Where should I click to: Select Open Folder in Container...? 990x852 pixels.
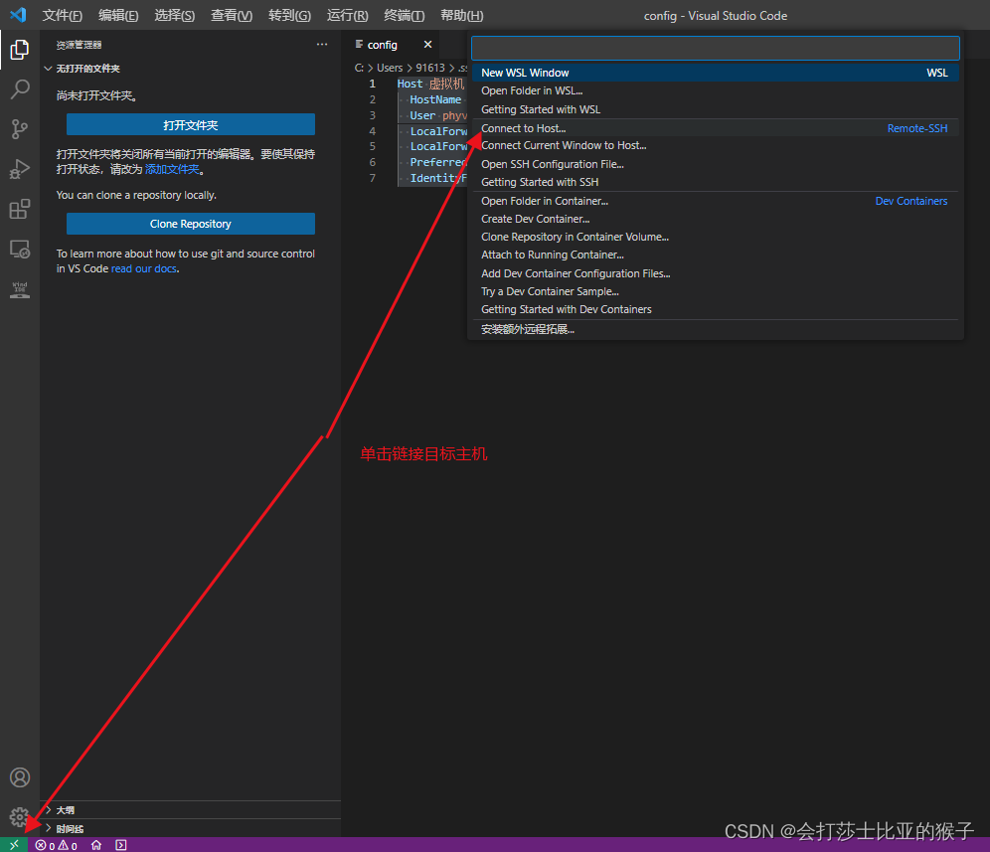pyautogui.click(x=716, y=201)
